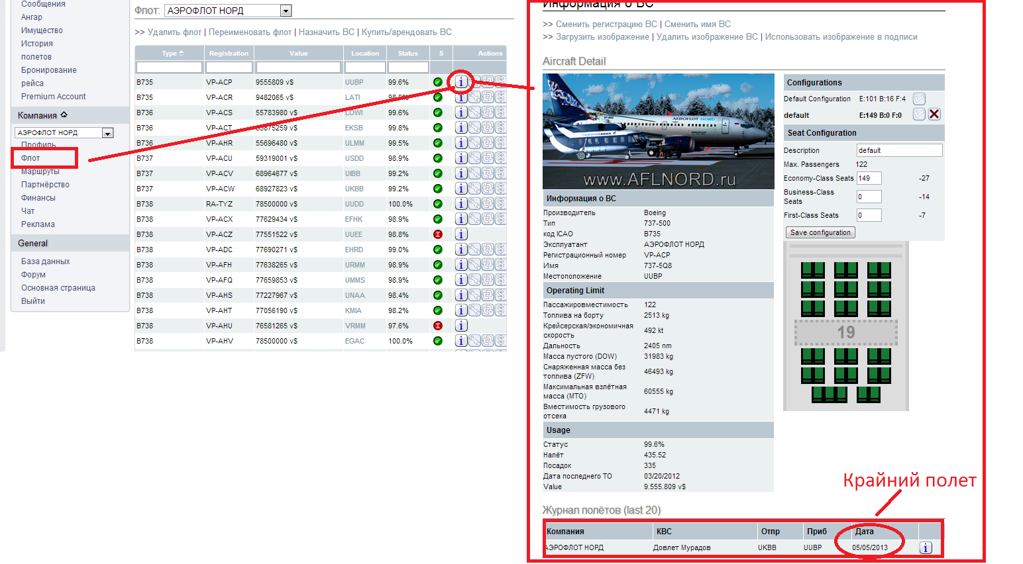Open aircraft info for VP-ACP
The image size is (1023, 564).
point(461,82)
